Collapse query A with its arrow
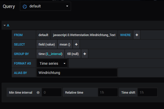The height and width of the screenshot is (109, 164). tap(5, 25)
